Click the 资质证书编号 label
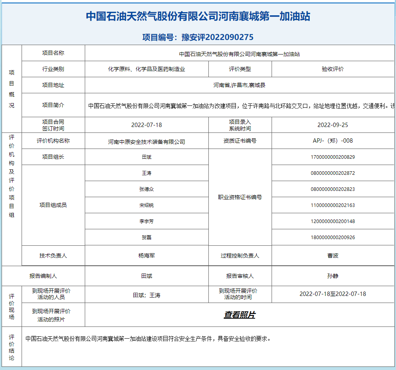 point(240,141)
